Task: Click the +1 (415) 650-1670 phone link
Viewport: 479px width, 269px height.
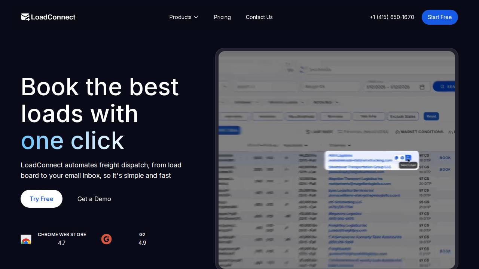Action: (392, 17)
